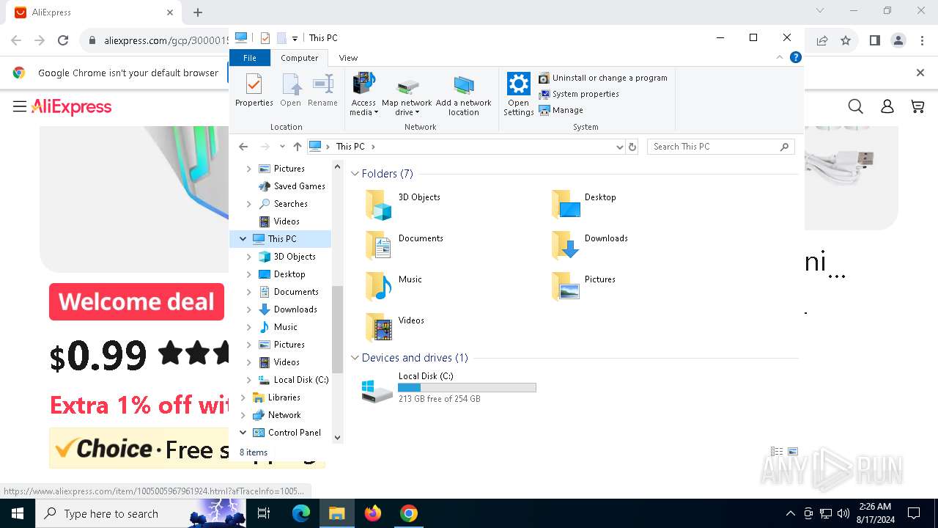The width and height of the screenshot is (938, 528).
Task: Click the AliExpress search icon
Action: pyautogui.click(x=855, y=107)
